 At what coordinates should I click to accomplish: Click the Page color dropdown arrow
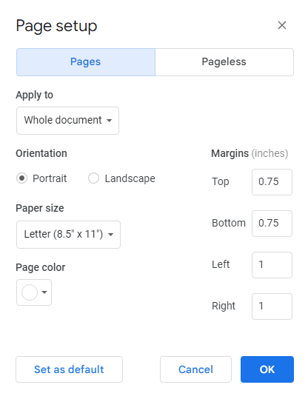coord(44,292)
